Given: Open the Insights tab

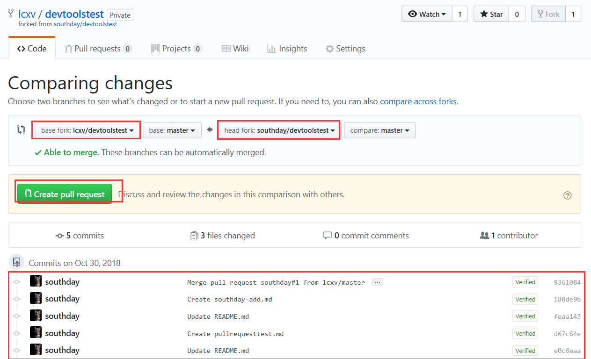Looking at the screenshot, I should click(x=287, y=49).
